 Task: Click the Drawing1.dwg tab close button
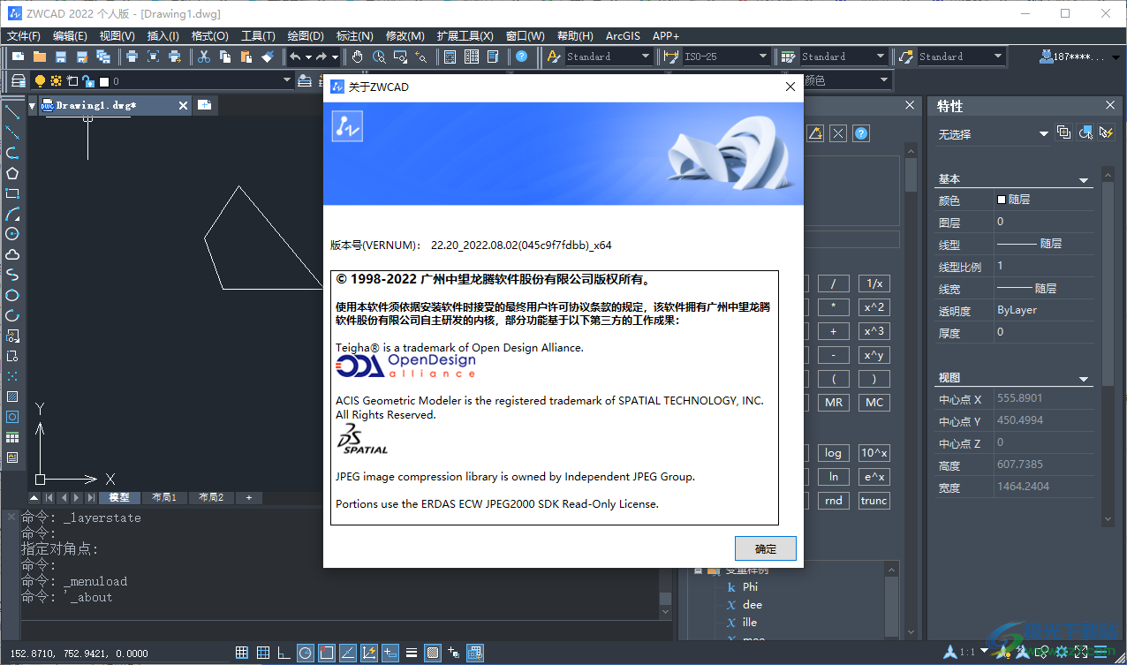tap(184, 106)
